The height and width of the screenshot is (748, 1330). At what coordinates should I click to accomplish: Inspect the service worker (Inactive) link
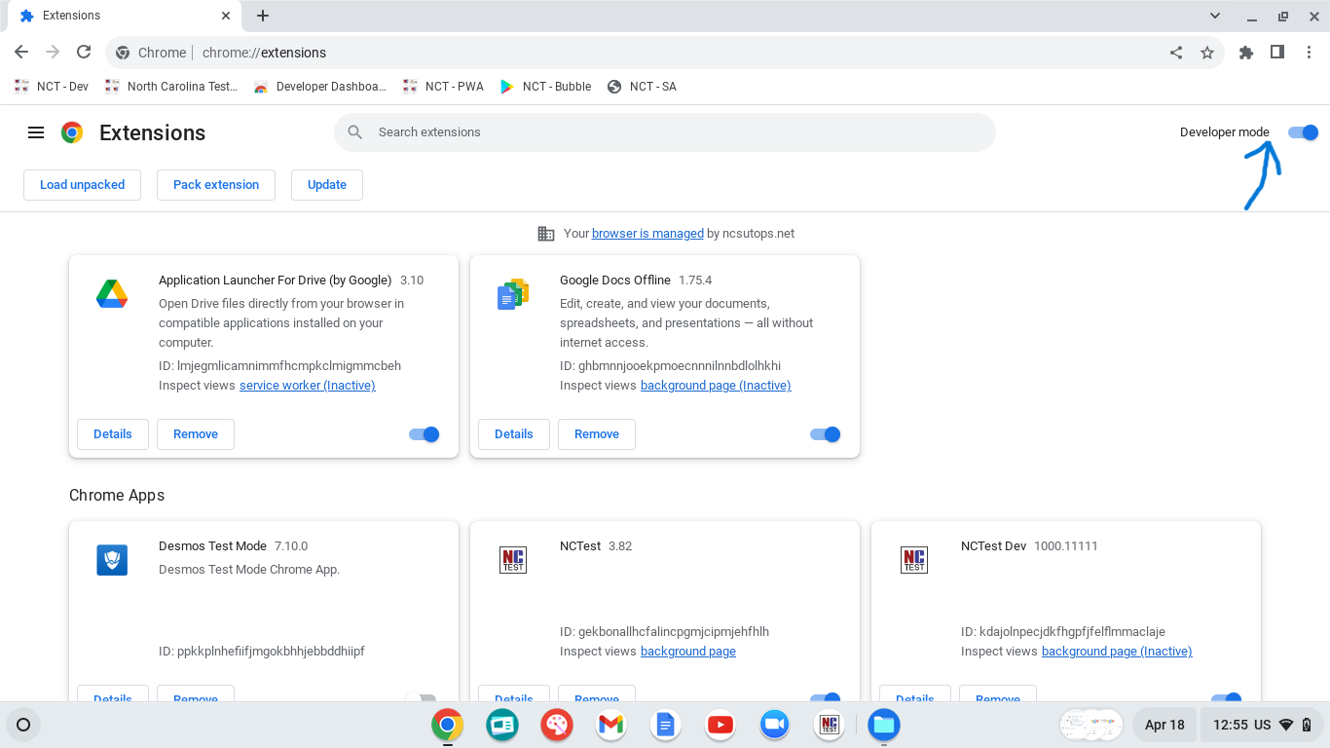[x=308, y=386]
